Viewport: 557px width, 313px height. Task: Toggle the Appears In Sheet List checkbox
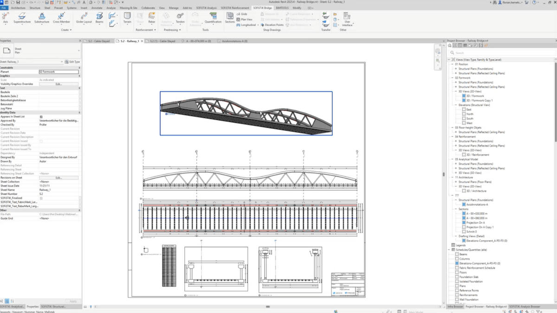(40, 117)
